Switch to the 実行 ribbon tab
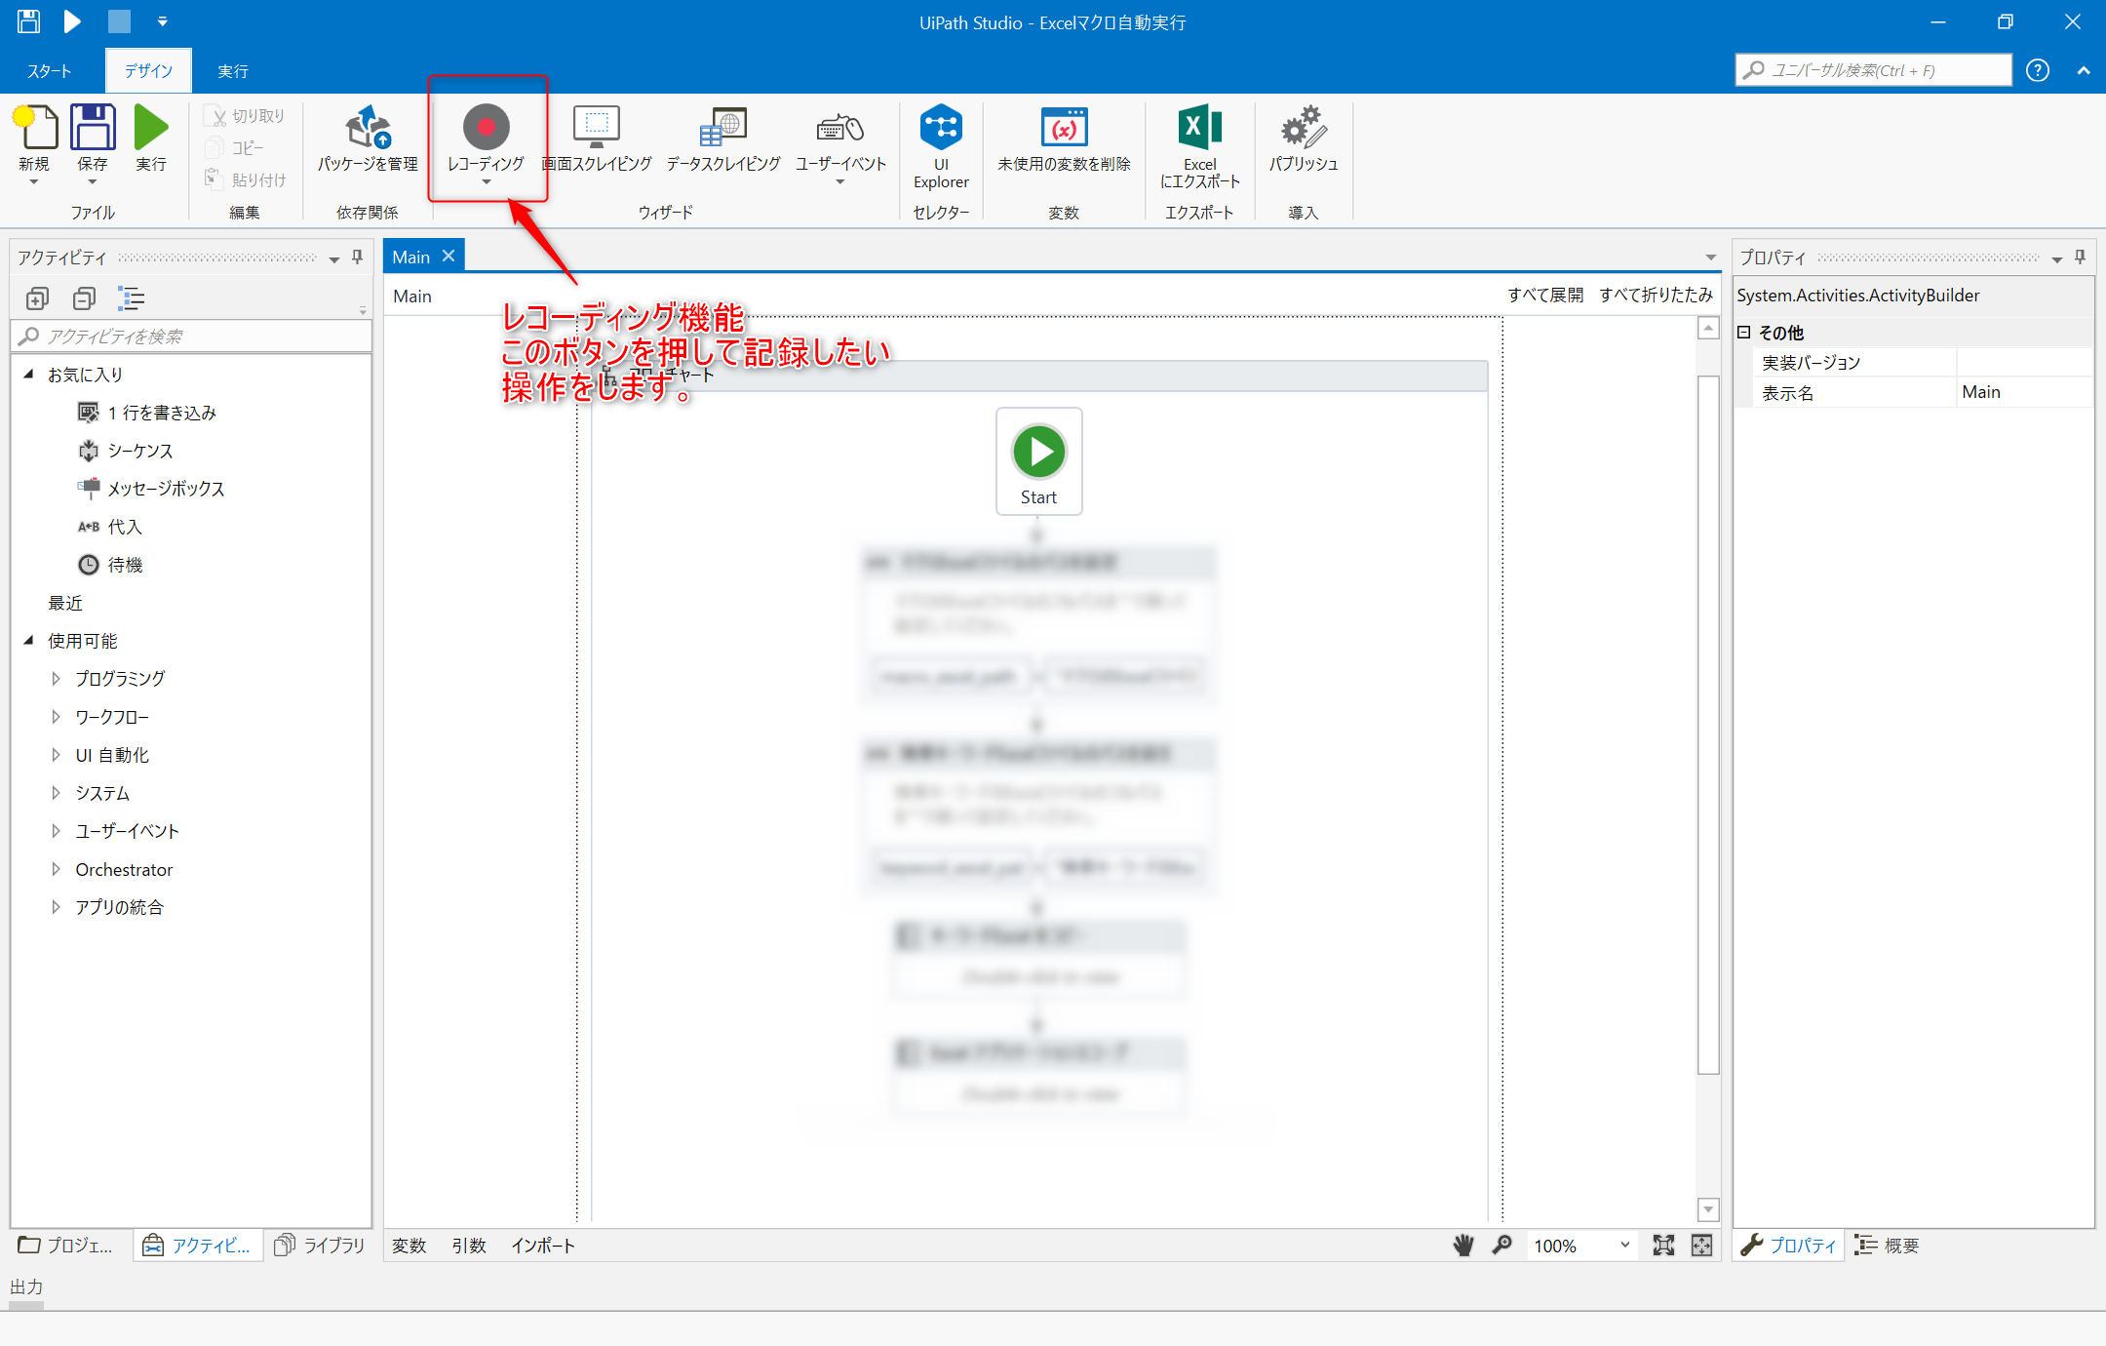Image resolution: width=2106 pixels, height=1346 pixels. 233,71
